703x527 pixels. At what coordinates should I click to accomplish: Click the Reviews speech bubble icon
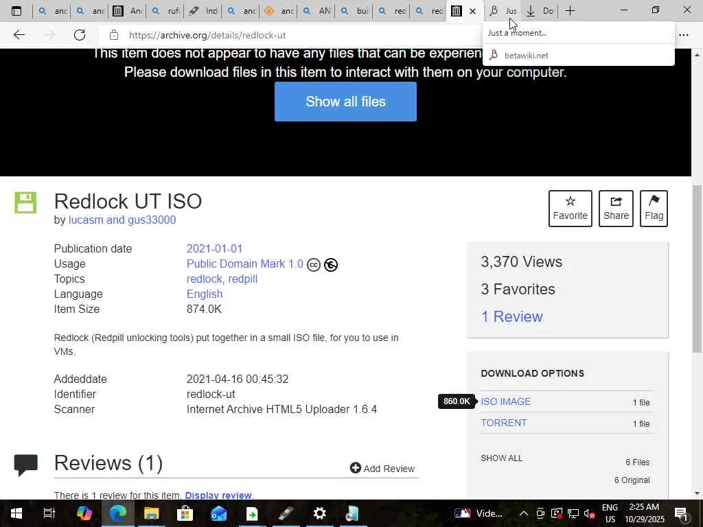click(25, 465)
